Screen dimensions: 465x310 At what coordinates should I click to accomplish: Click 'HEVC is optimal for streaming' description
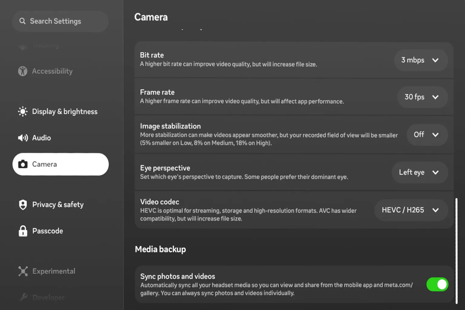pyautogui.click(x=248, y=215)
